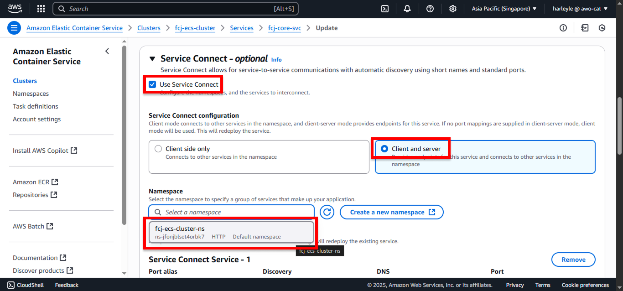This screenshot has width=623, height=291.
Task: Open the fcj-ecs-cluster breadcrumb
Action: [x=195, y=28]
